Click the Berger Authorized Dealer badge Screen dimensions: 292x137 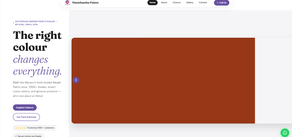29,136
